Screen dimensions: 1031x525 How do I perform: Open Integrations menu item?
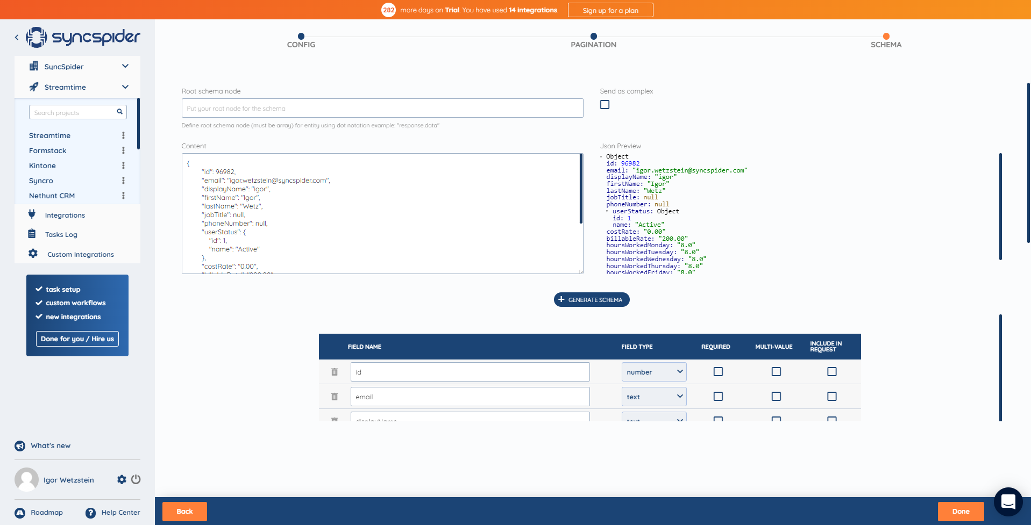pos(65,215)
